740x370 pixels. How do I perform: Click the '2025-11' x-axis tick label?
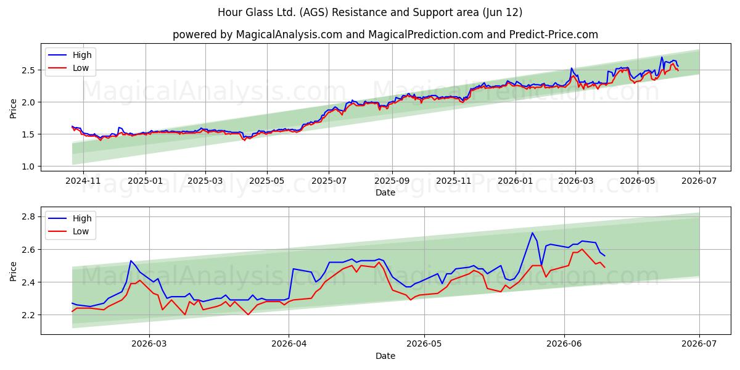point(453,181)
